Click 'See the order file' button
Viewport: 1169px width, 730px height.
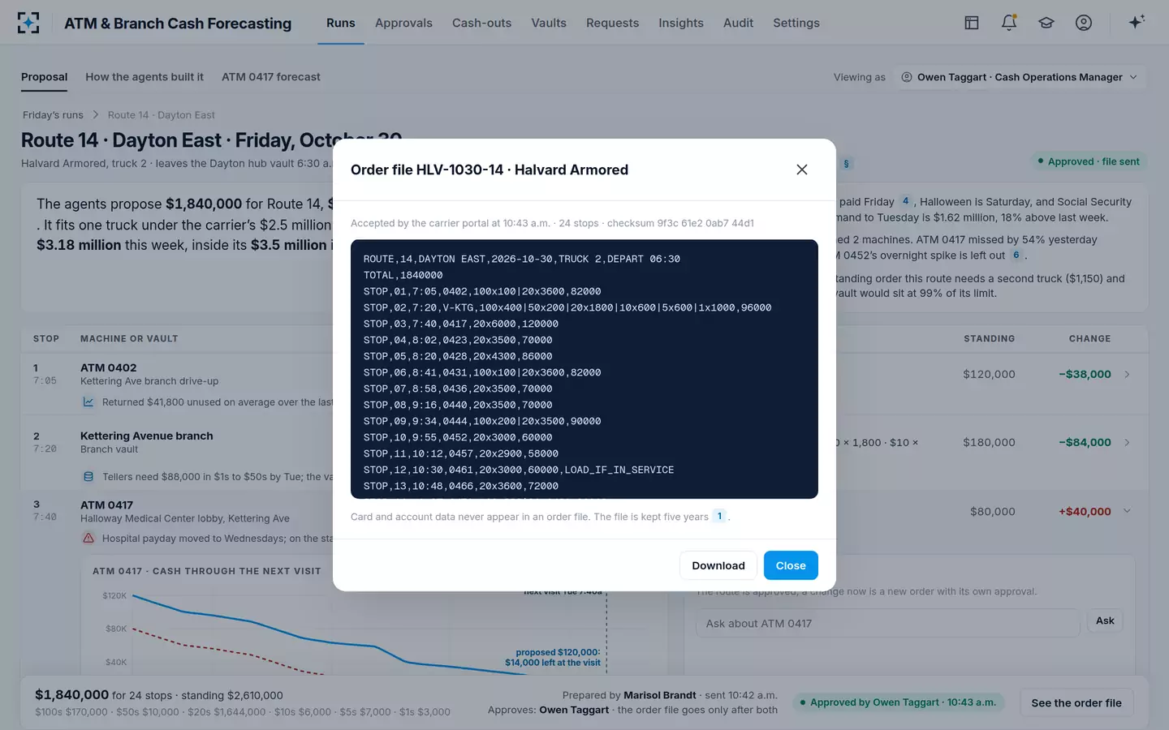coord(1076,702)
